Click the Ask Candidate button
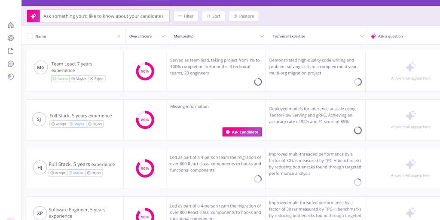The image size is (440, 220). click(242, 132)
